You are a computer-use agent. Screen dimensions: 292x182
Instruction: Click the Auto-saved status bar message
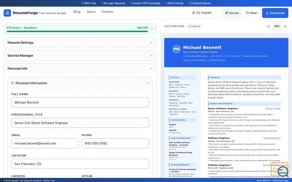point(29,180)
